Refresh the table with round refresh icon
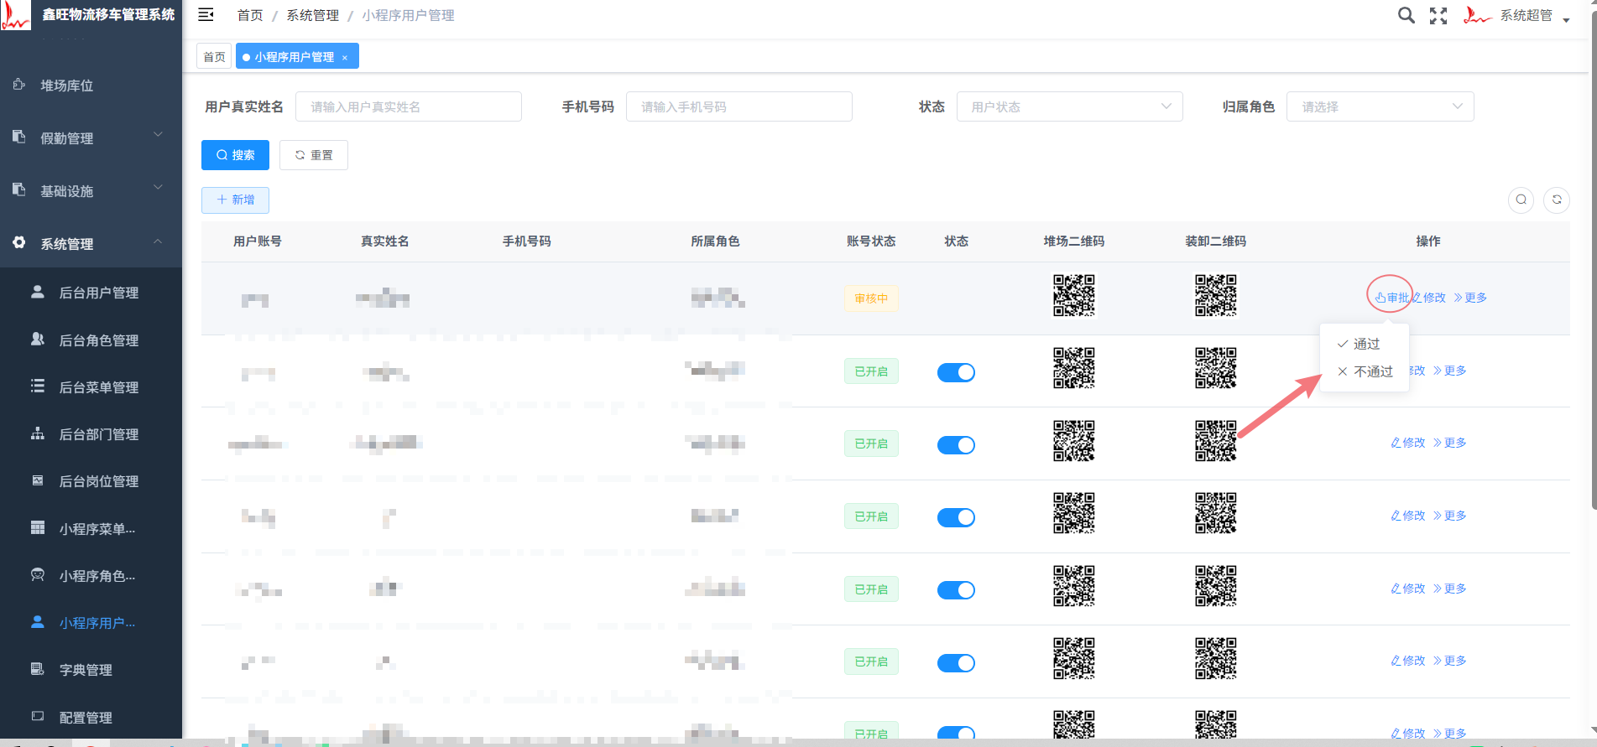The width and height of the screenshot is (1597, 747). pos(1557,200)
